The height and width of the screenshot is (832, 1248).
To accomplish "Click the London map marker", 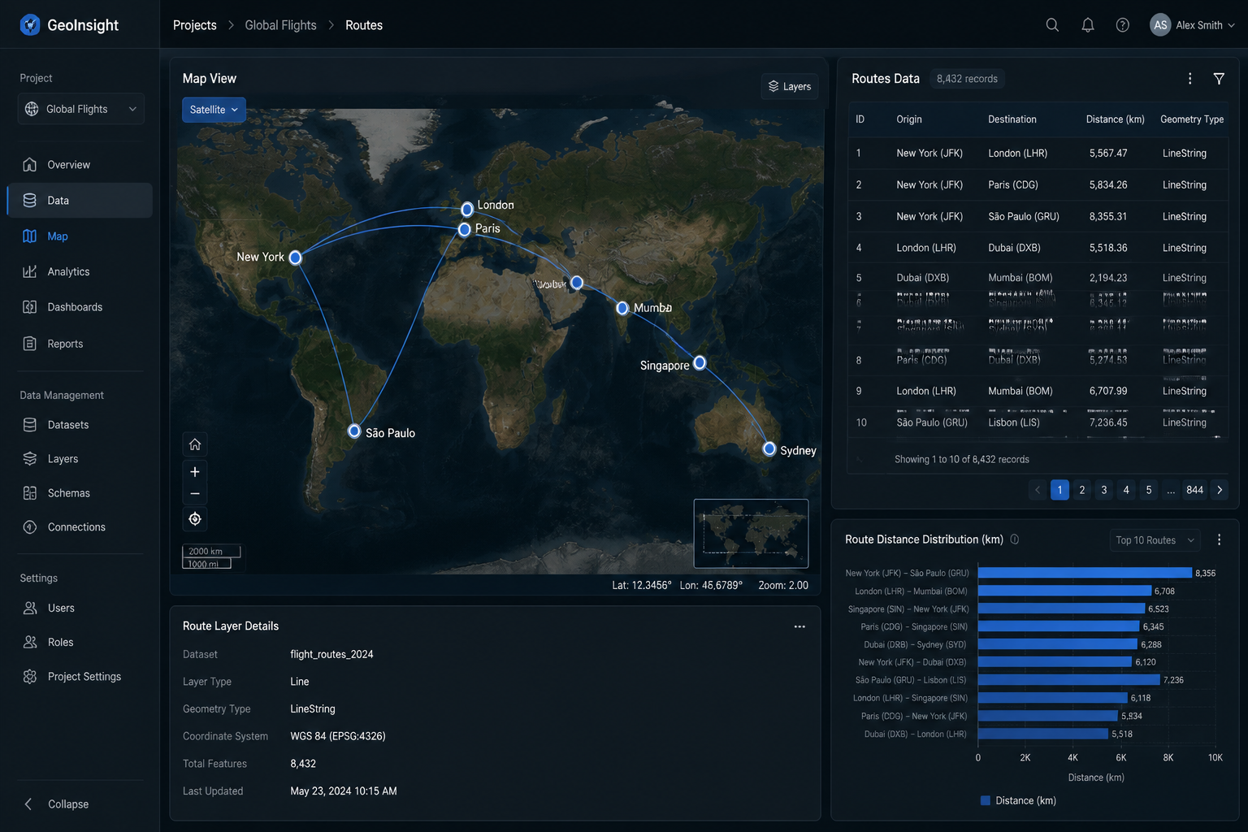I will 467,210.
